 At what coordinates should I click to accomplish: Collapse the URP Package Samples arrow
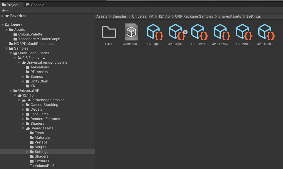pos(19,100)
